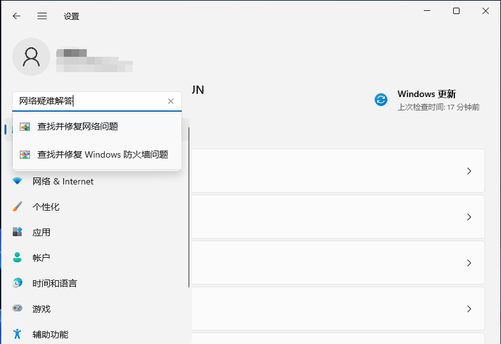This screenshot has width=501, height=344.
Task: Go back with the arrow button
Action: (17, 16)
